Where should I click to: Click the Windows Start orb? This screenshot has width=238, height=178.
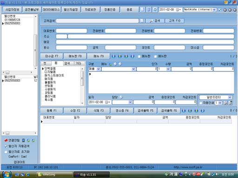point(7,174)
